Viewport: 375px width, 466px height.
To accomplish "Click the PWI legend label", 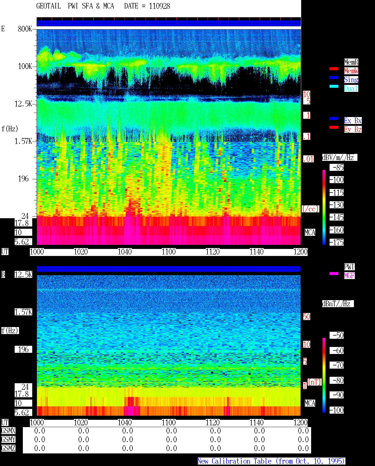I will pos(349,267).
